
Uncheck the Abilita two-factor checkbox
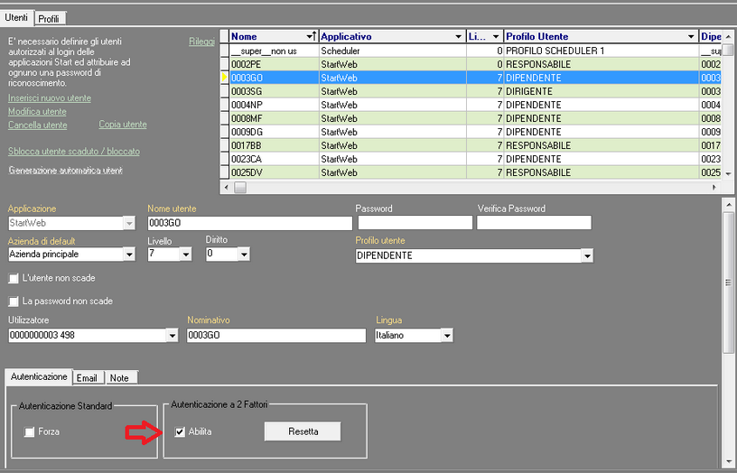click(x=181, y=432)
